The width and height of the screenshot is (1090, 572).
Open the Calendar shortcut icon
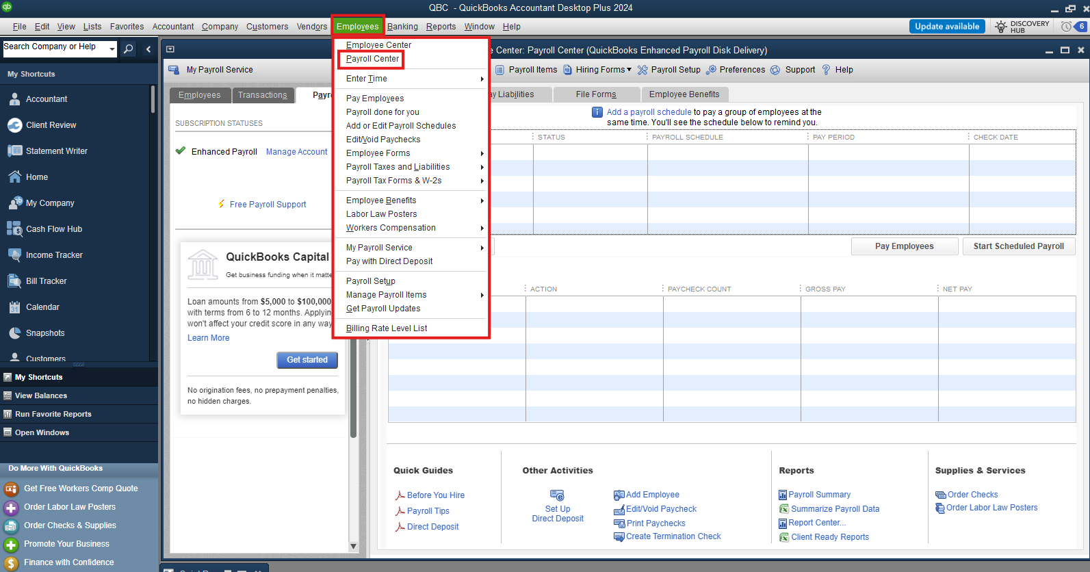(x=14, y=307)
